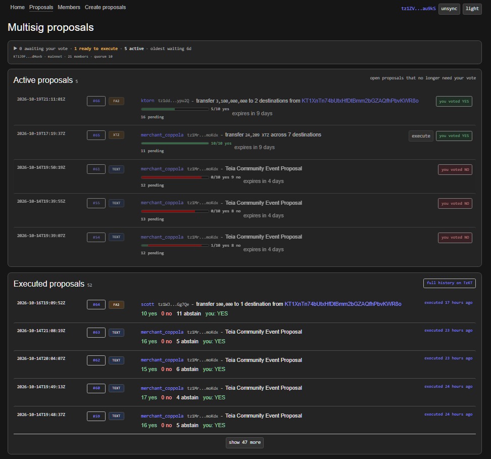
Task: Click the 'Executed proposals' heading
Action: (49, 284)
